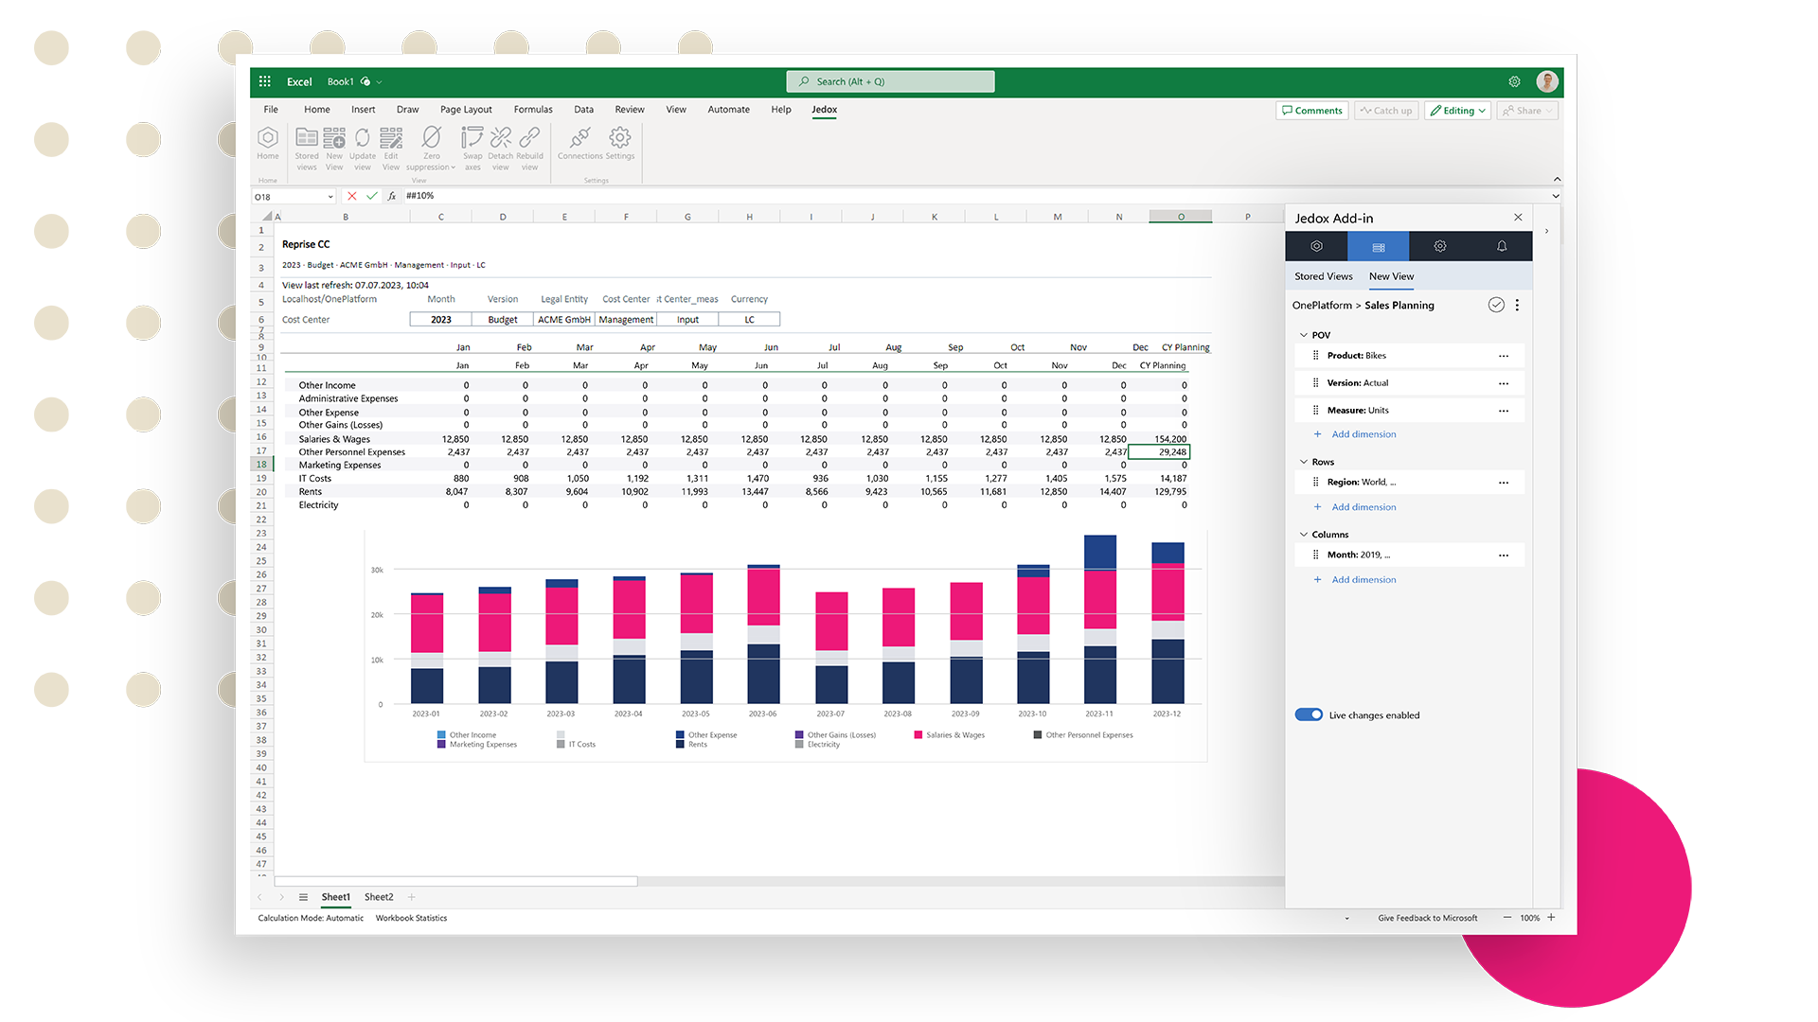Screen dimensions: 1818x1022
Task: Open the all sheets list icon
Action: pos(303,897)
